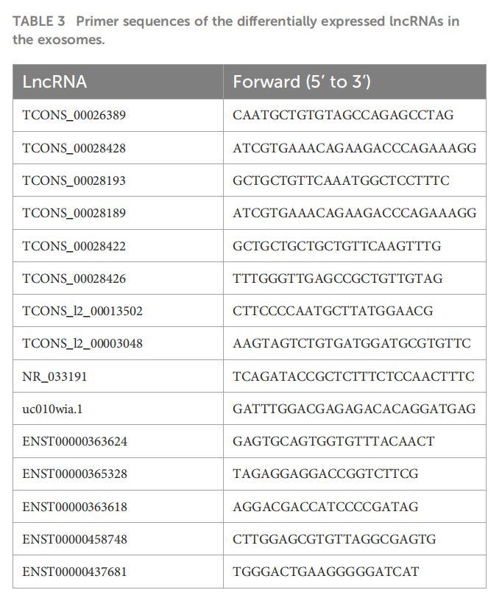Click the ENST00000363624 entry

(74, 442)
